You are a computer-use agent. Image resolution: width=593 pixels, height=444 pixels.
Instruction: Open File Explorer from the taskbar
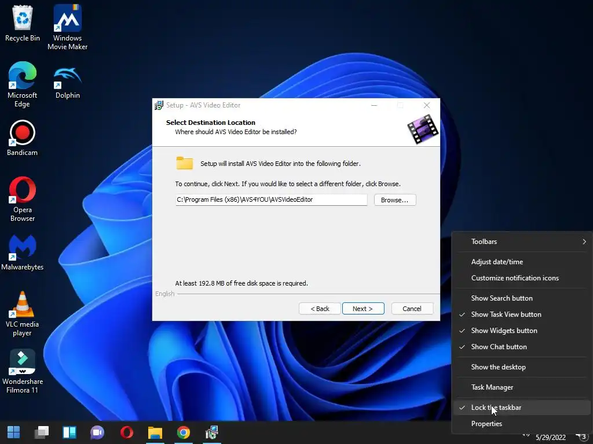(155, 432)
